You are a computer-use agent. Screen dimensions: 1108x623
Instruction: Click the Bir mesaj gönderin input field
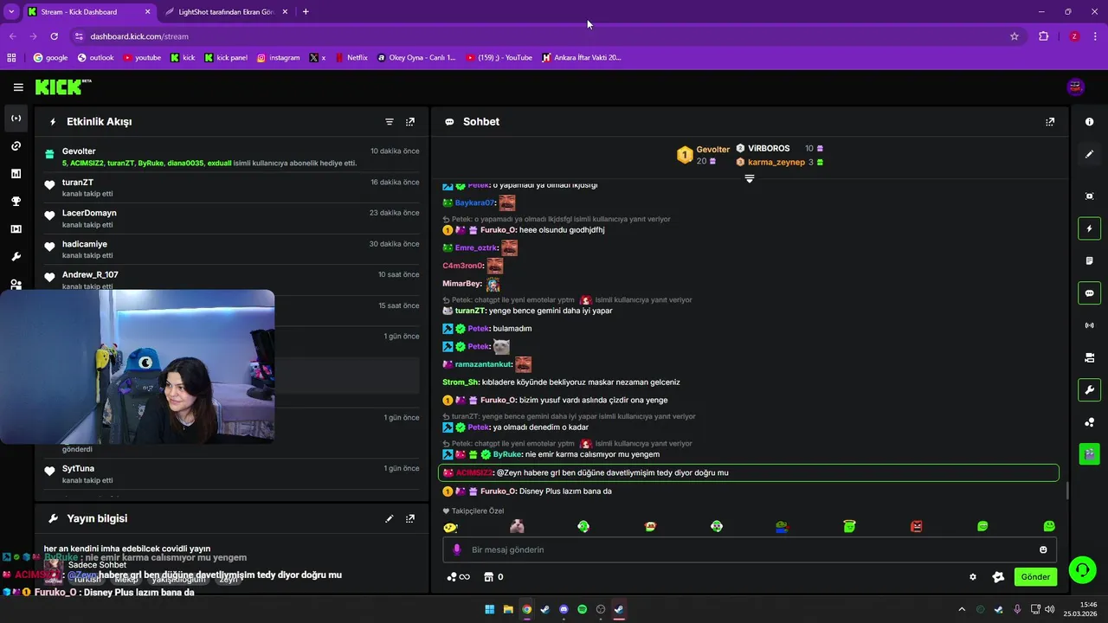(x=750, y=549)
